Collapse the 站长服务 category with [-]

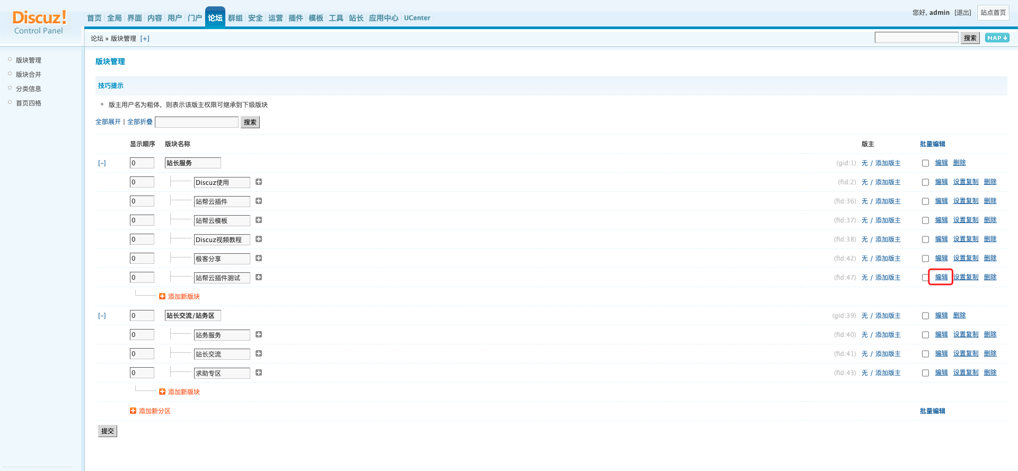pyautogui.click(x=102, y=163)
